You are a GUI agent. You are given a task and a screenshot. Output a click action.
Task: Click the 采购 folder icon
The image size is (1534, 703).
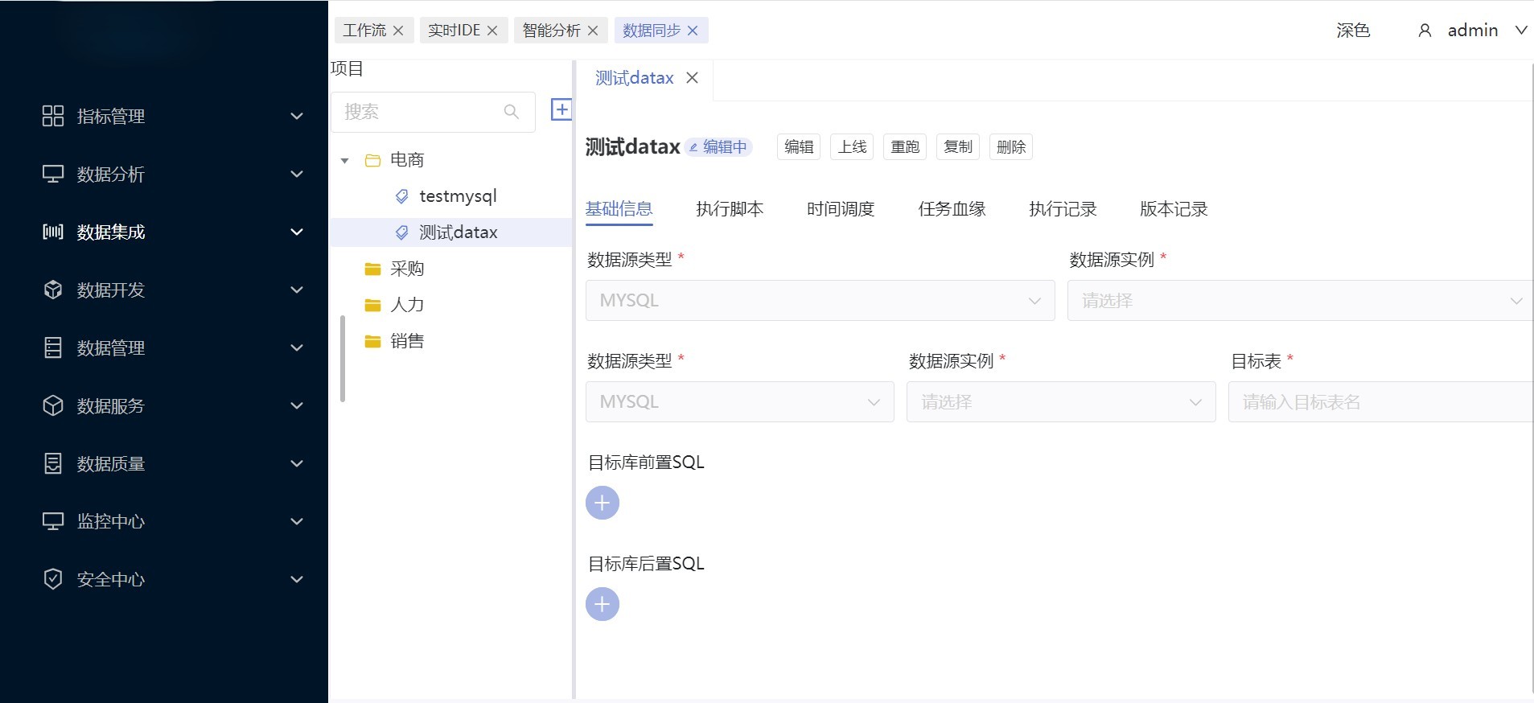tap(372, 269)
